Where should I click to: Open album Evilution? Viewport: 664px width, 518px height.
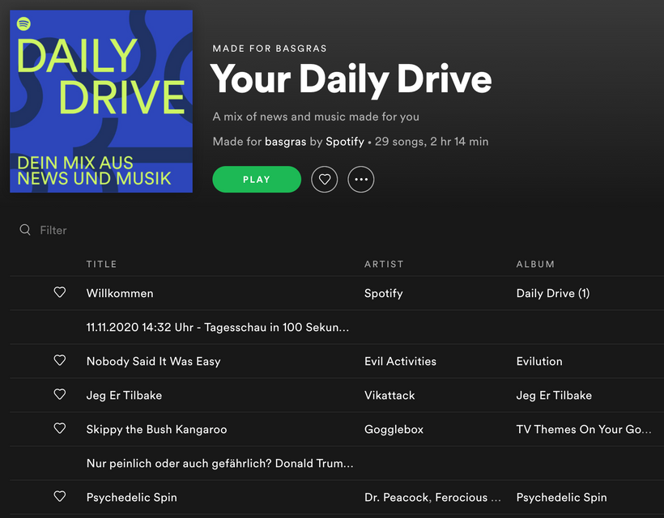click(x=539, y=362)
